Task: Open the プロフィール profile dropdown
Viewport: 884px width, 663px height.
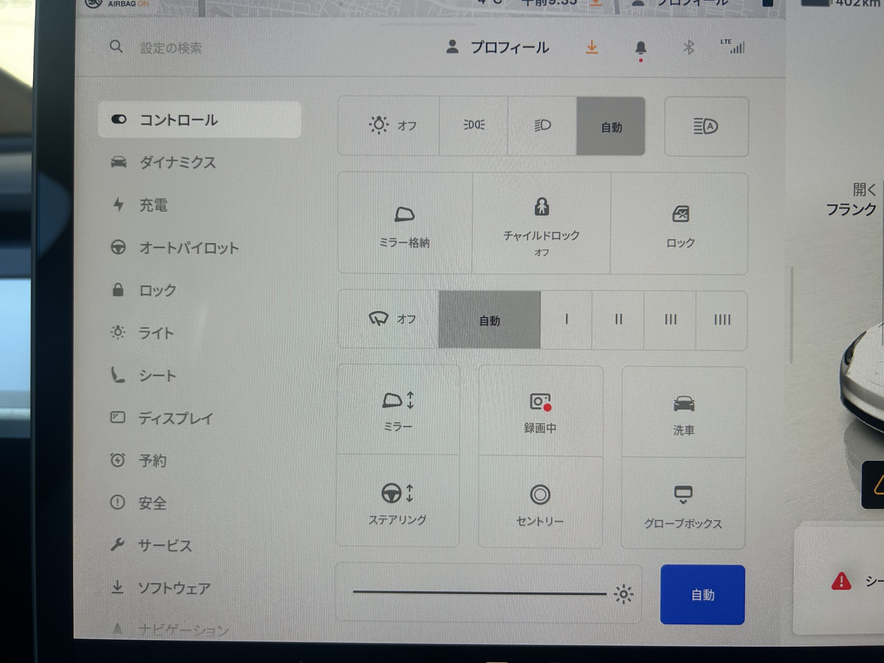Action: (x=498, y=48)
